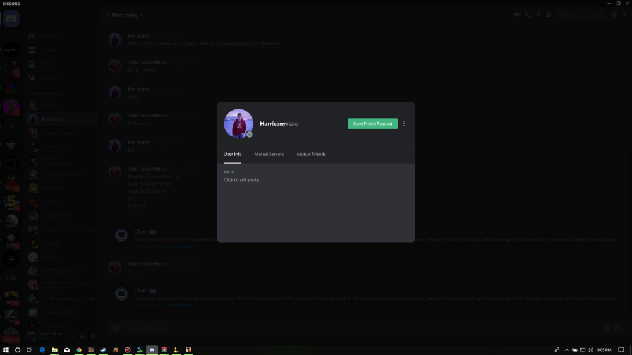The height and width of the screenshot is (355, 632).
Task: Open the Library page
Action: [x=62, y=50]
